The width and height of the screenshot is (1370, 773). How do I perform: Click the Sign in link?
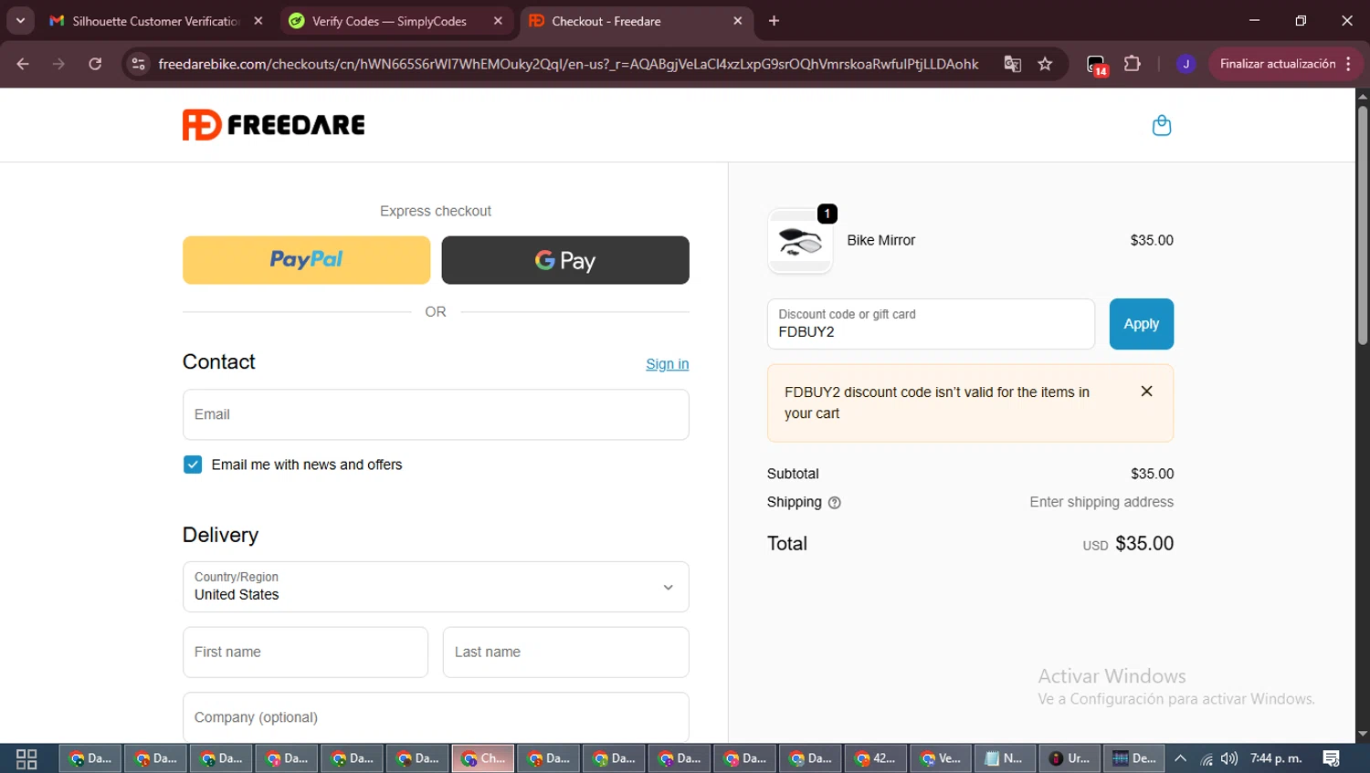667,364
